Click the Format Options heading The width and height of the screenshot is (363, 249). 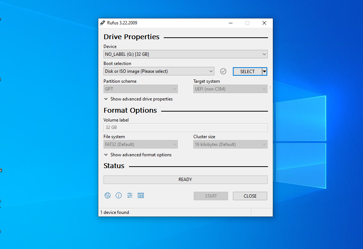[130, 110]
